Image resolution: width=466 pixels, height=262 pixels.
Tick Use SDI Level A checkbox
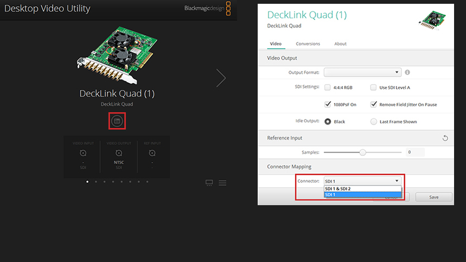tap(373, 88)
